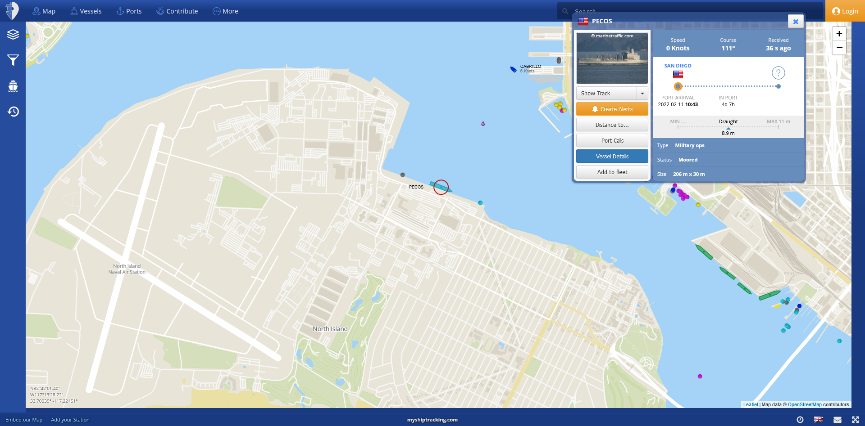The height and width of the screenshot is (426, 865).
Task: Click the myshiptracking.com footer text
Action: [432, 420]
